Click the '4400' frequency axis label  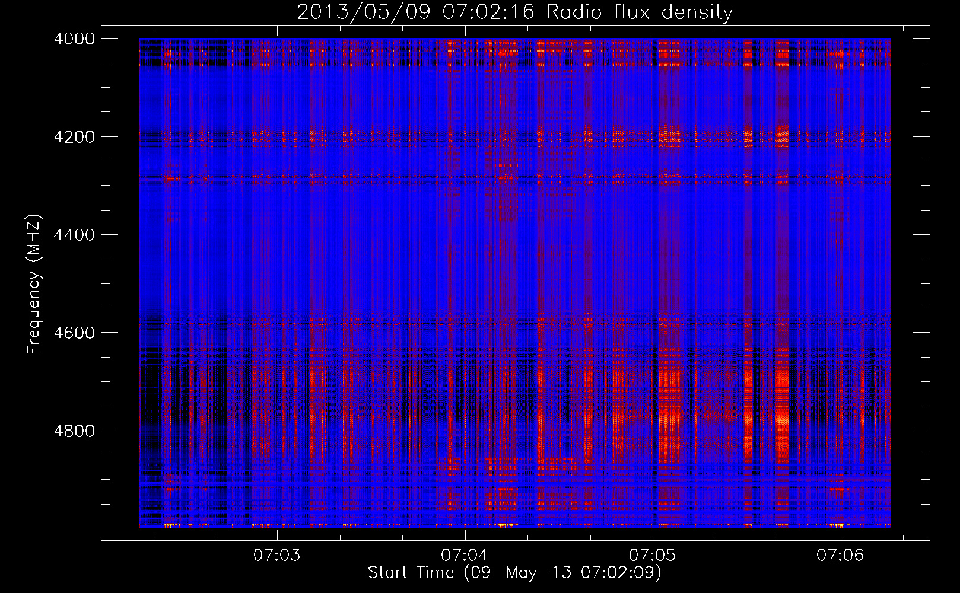point(74,235)
